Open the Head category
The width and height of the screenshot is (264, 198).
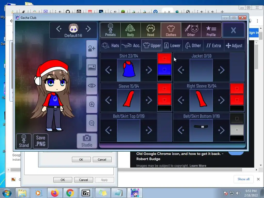tap(151, 30)
